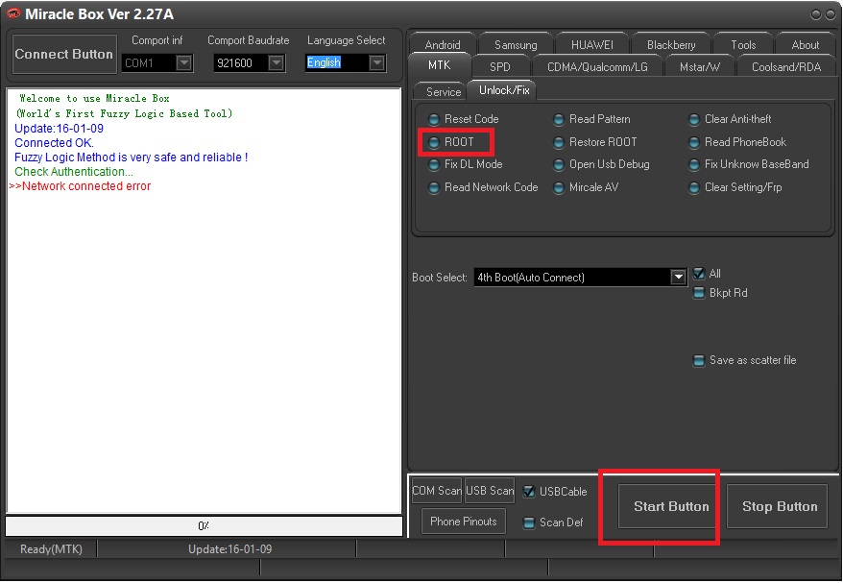
Task: Enable the Scan Def checkbox
Action: (x=528, y=522)
